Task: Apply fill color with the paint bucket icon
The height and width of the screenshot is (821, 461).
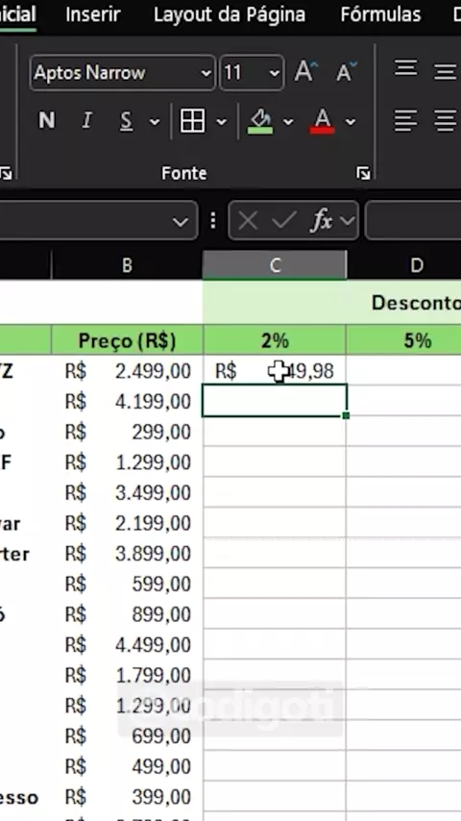Action: pyautogui.click(x=260, y=121)
